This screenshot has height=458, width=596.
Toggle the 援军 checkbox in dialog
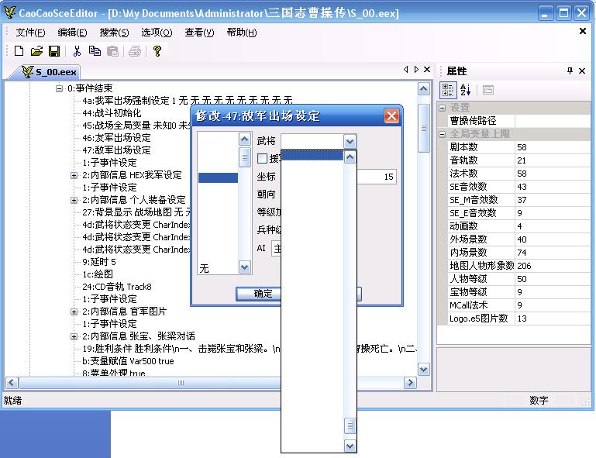262,158
